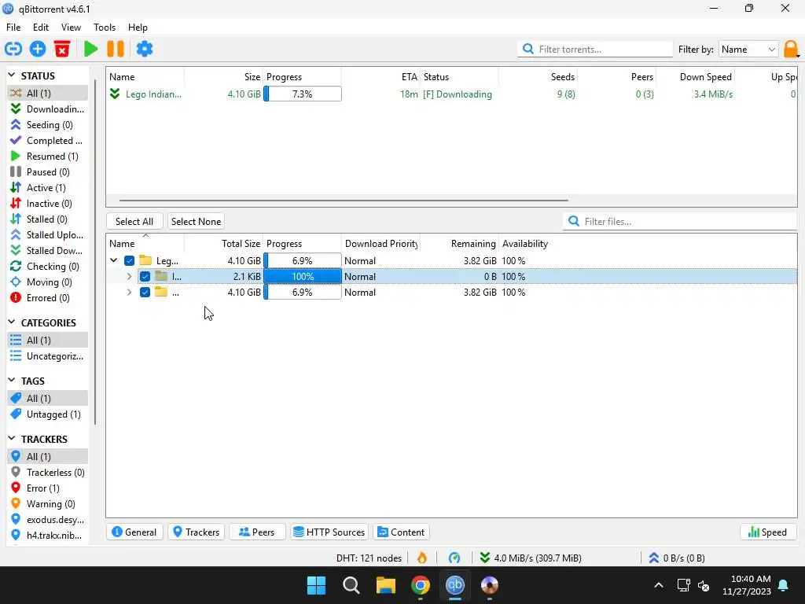Select Warning (0) tracker filter
This screenshot has width=805, height=604.
coord(48,504)
